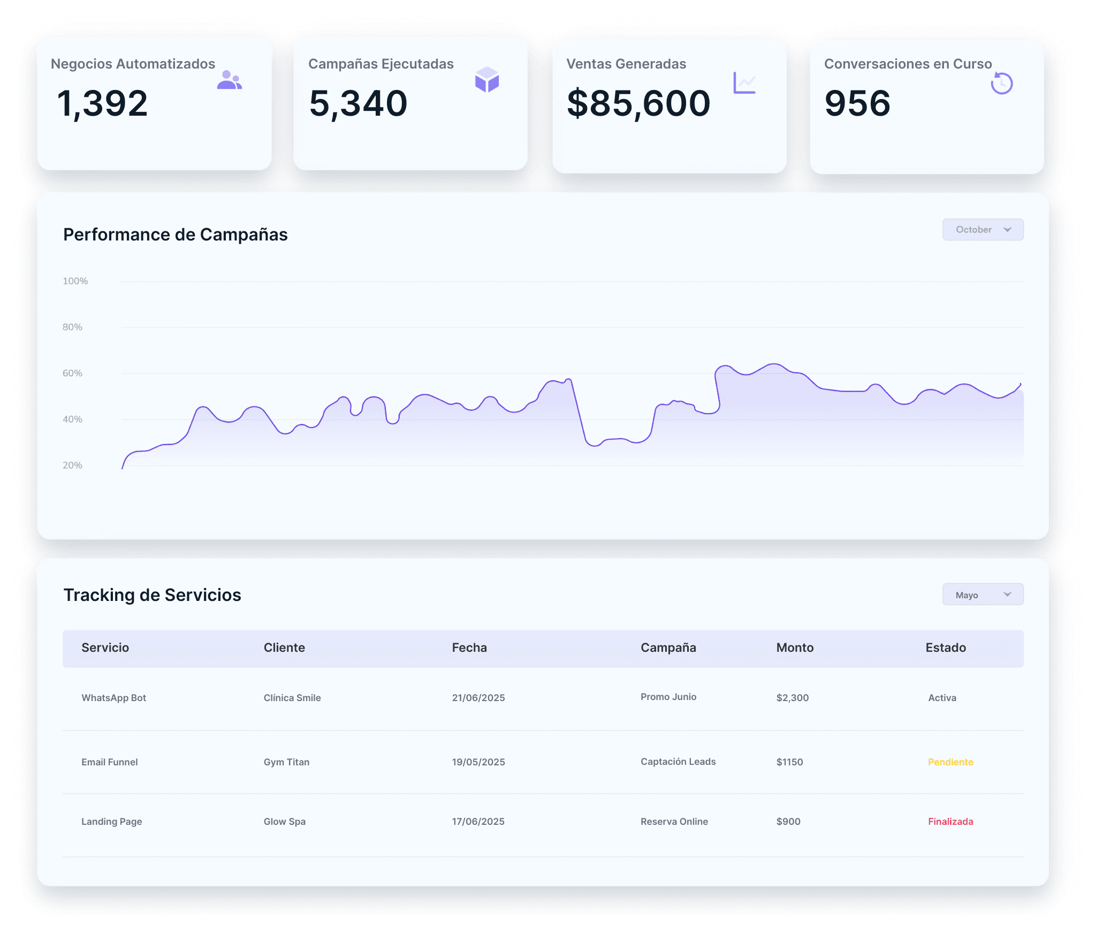Click the Pendiente status

950,762
